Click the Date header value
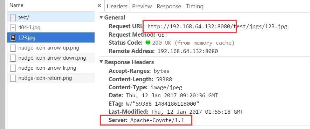Viewport: 310px width, 129px height. pos(172,96)
